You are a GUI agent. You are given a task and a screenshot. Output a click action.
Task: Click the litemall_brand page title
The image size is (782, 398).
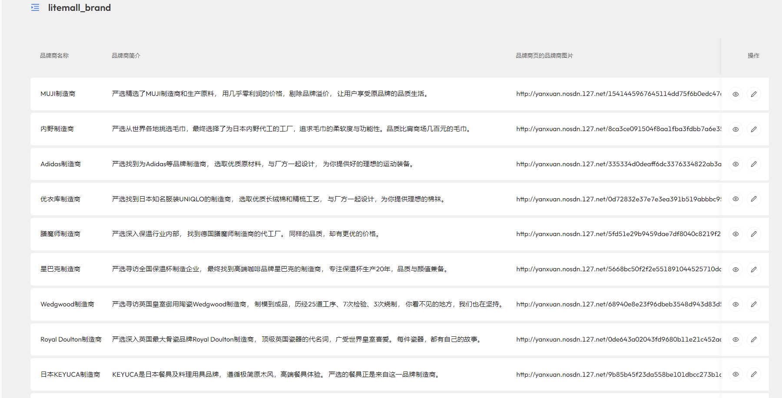[x=80, y=7]
